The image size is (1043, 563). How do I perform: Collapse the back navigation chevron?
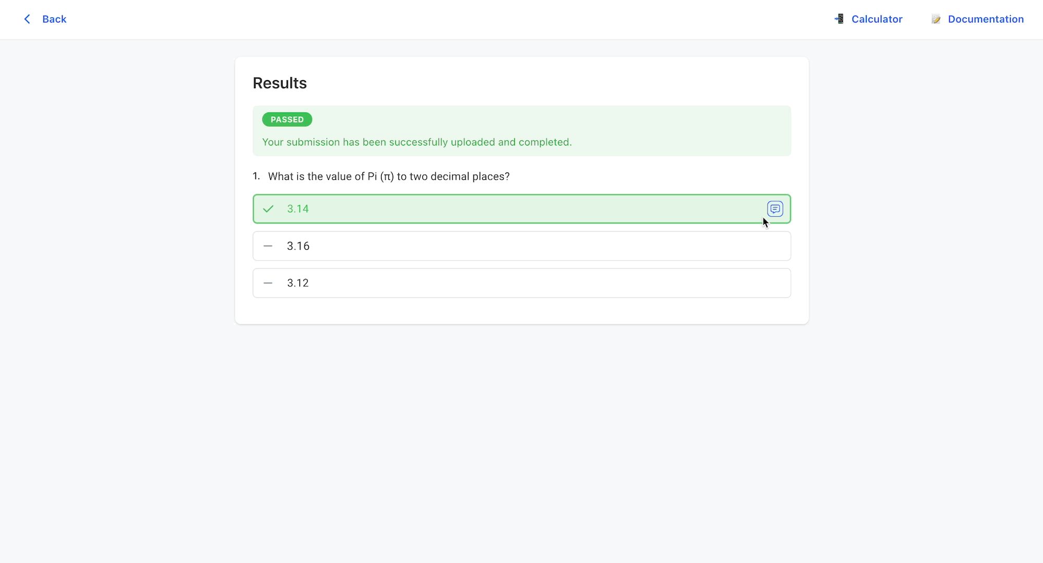[x=27, y=19]
